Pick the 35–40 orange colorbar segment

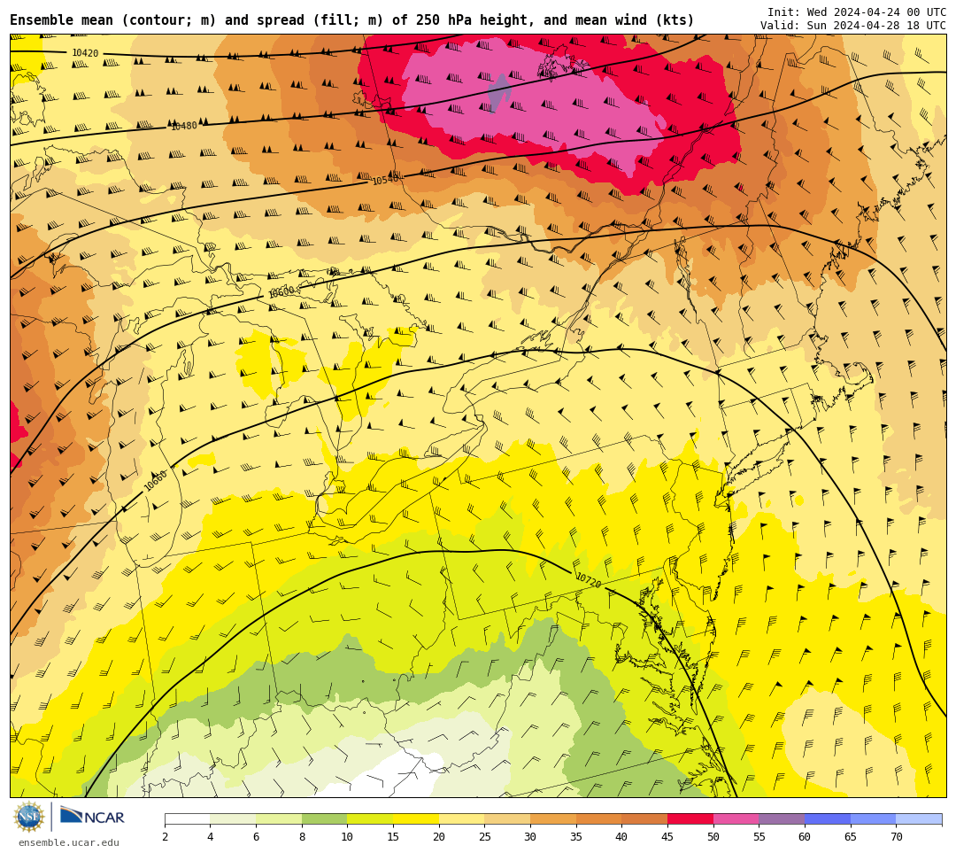[x=598, y=819]
